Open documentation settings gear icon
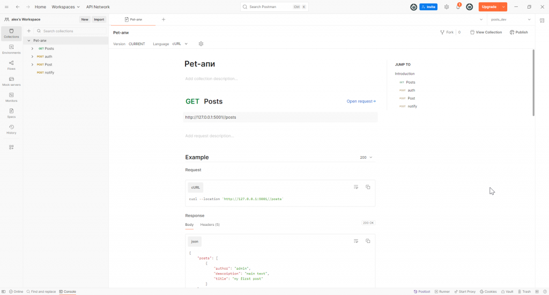549x295 pixels. click(201, 44)
